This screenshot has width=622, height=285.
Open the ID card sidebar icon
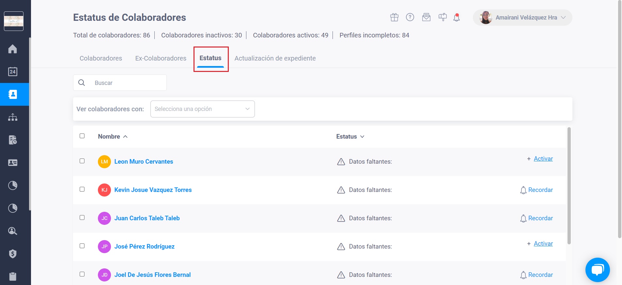coord(13,163)
